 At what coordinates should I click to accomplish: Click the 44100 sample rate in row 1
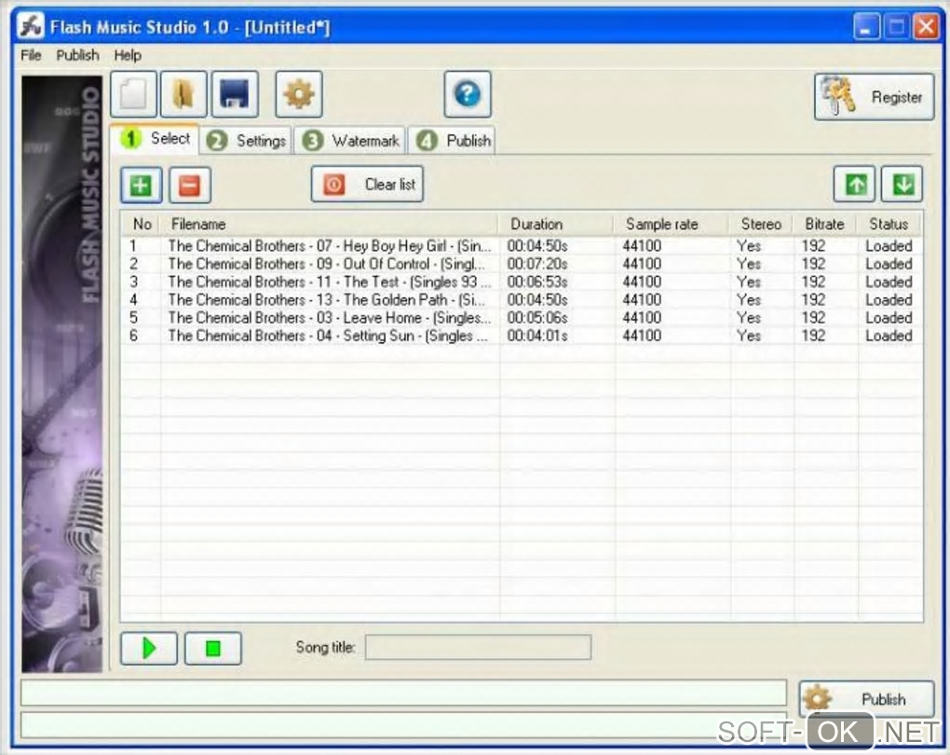click(x=642, y=245)
